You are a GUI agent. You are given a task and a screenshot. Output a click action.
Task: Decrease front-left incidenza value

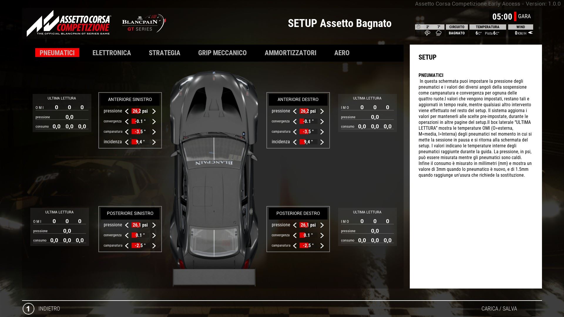click(127, 142)
